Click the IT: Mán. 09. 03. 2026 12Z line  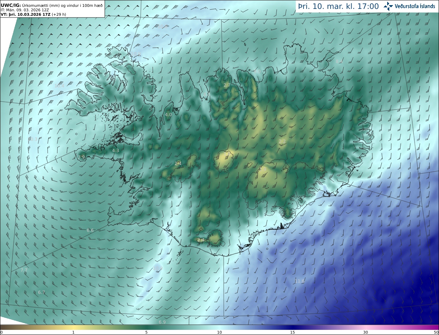tap(24, 10)
